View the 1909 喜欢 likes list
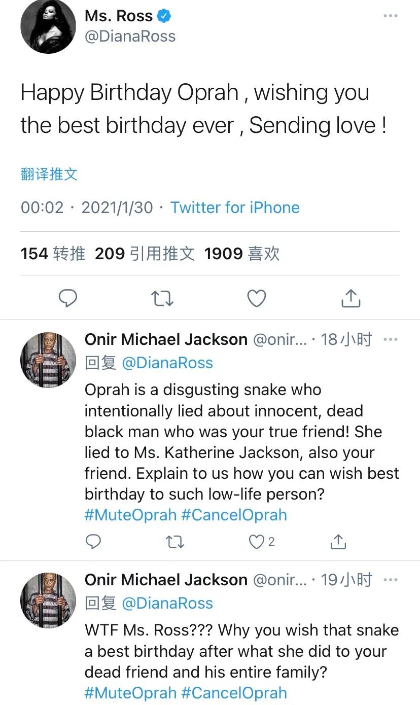420x705 pixels. [241, 253]
